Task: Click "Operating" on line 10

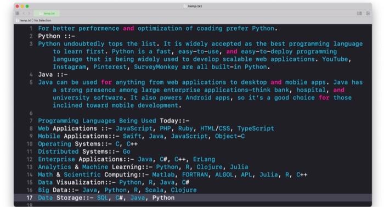Action: pyautogui.click(x=55, y=144)
